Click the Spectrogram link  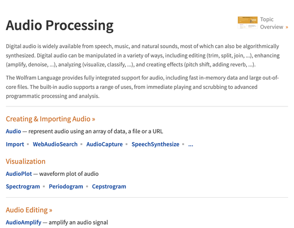pos(23,187)
